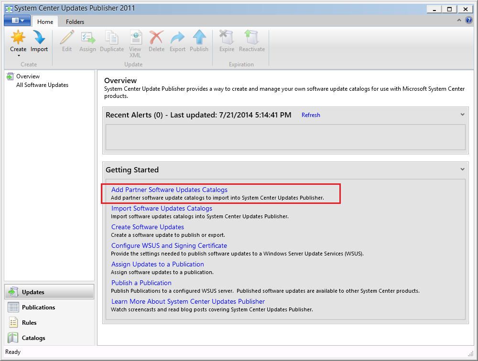Click the Delete red X icon

click(156, 37)
